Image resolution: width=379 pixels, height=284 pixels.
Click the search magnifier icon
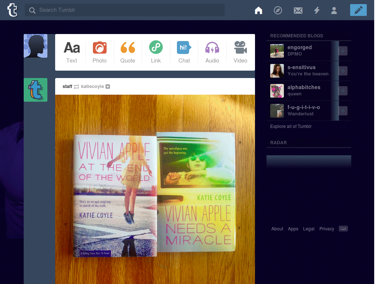click(32, 10)
